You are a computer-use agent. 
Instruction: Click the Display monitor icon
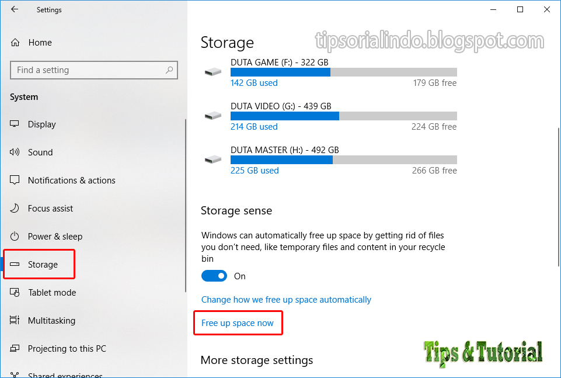click(15, 124)
